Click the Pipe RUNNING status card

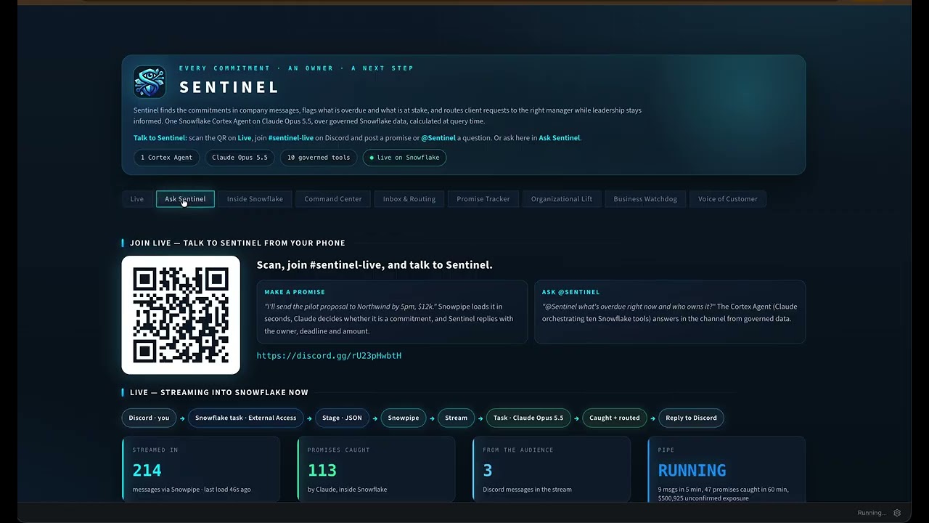[x=726, y=469]
